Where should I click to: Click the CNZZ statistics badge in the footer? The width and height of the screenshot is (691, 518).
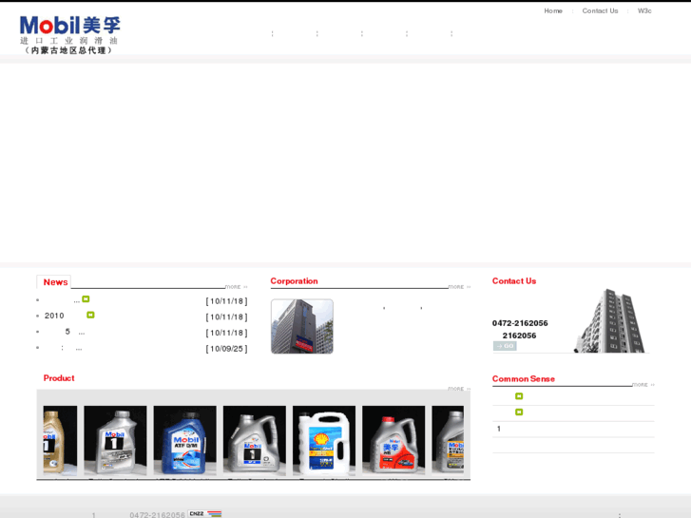click(x=205, y=513)
